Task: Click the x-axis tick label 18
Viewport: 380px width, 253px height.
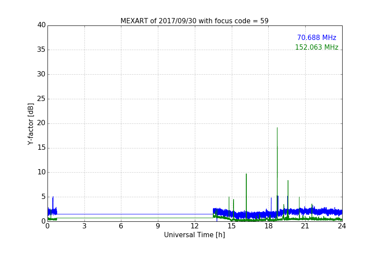Action: [x=268, y=226]
